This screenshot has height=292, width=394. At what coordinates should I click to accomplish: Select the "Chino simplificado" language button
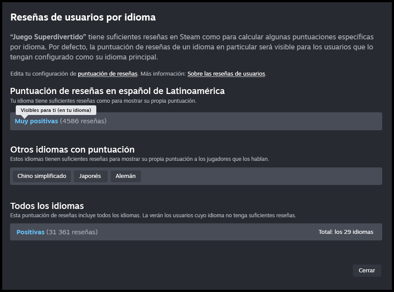pyautogui.click(x=42, y=176)
